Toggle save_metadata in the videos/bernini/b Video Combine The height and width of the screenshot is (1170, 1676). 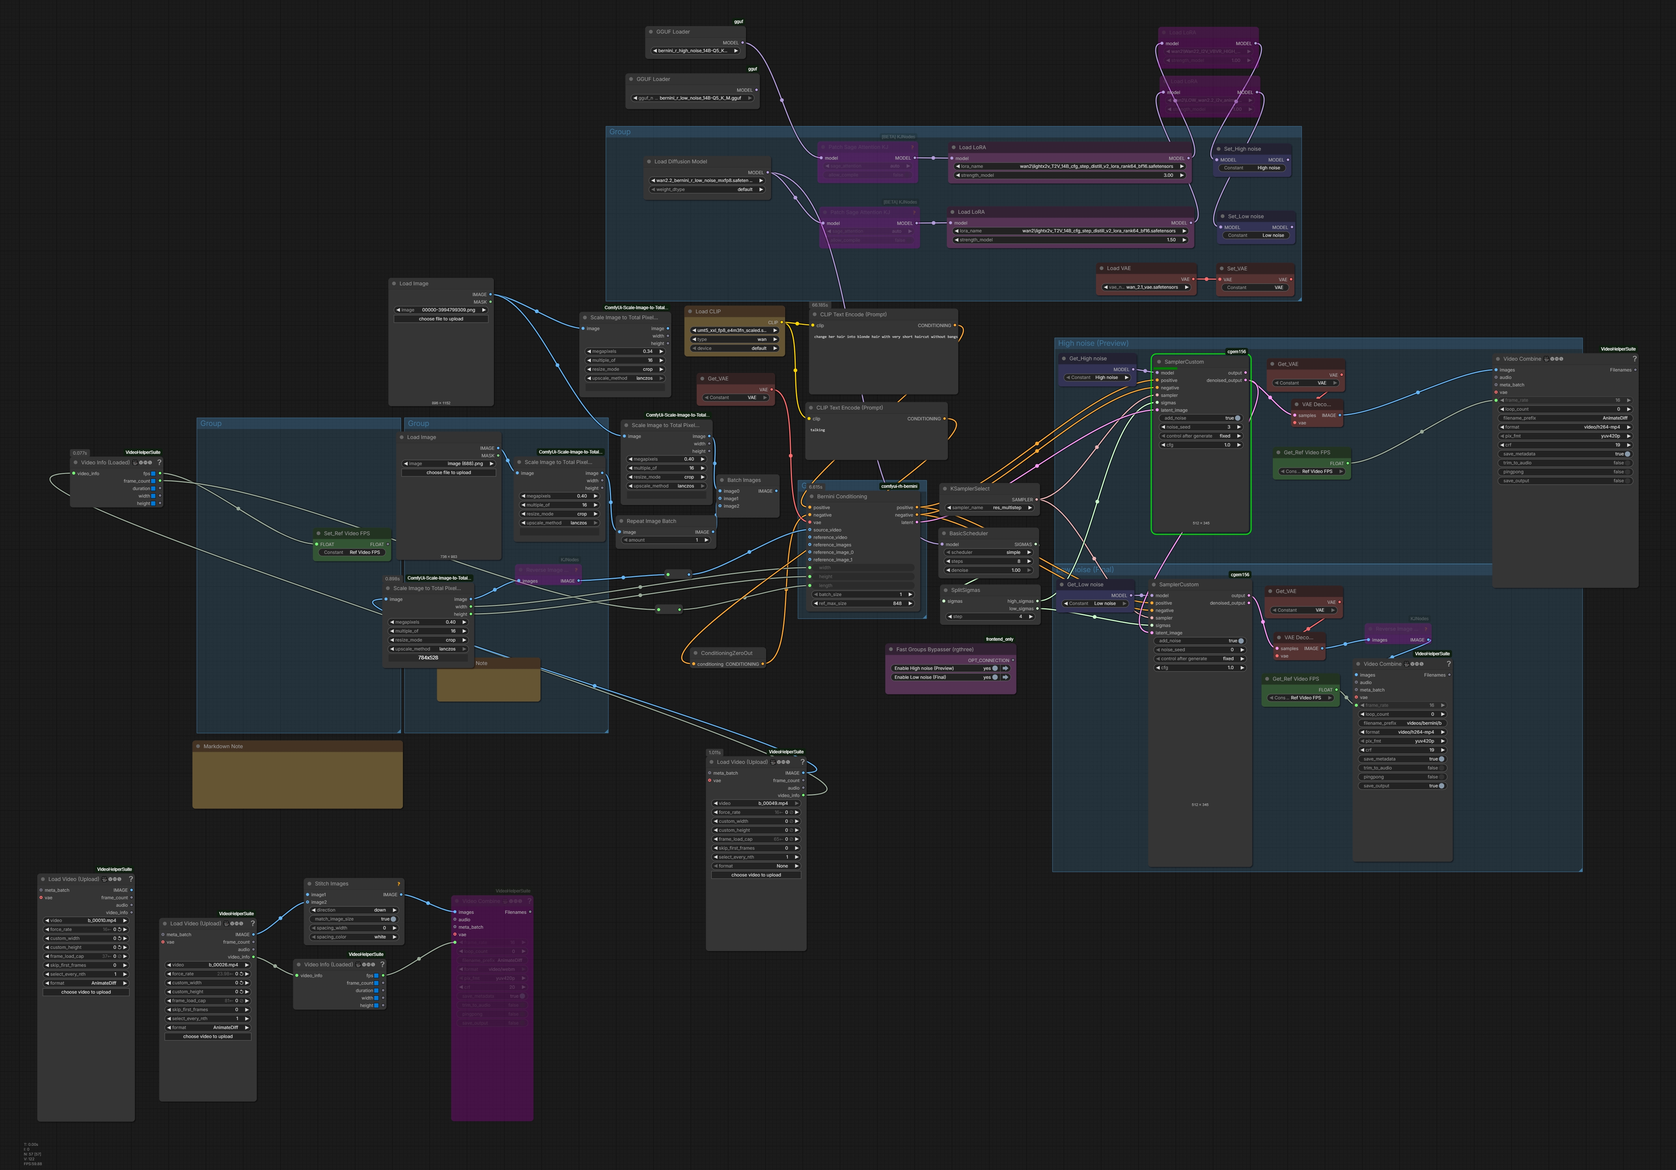[1402, 759]
